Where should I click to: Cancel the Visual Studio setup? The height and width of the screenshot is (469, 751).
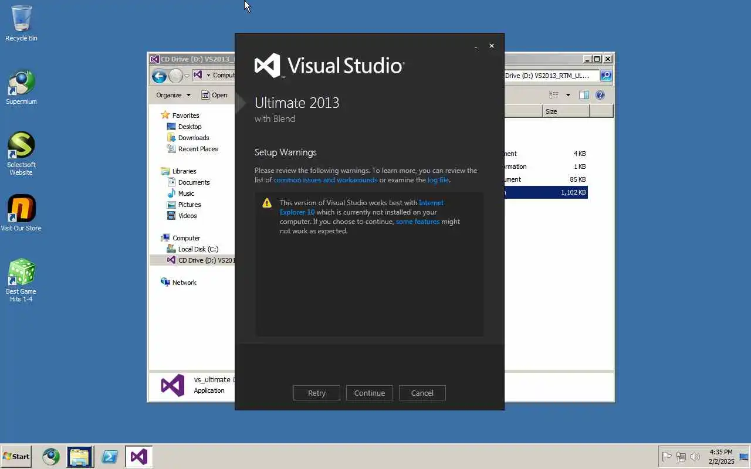coord(422,393)
